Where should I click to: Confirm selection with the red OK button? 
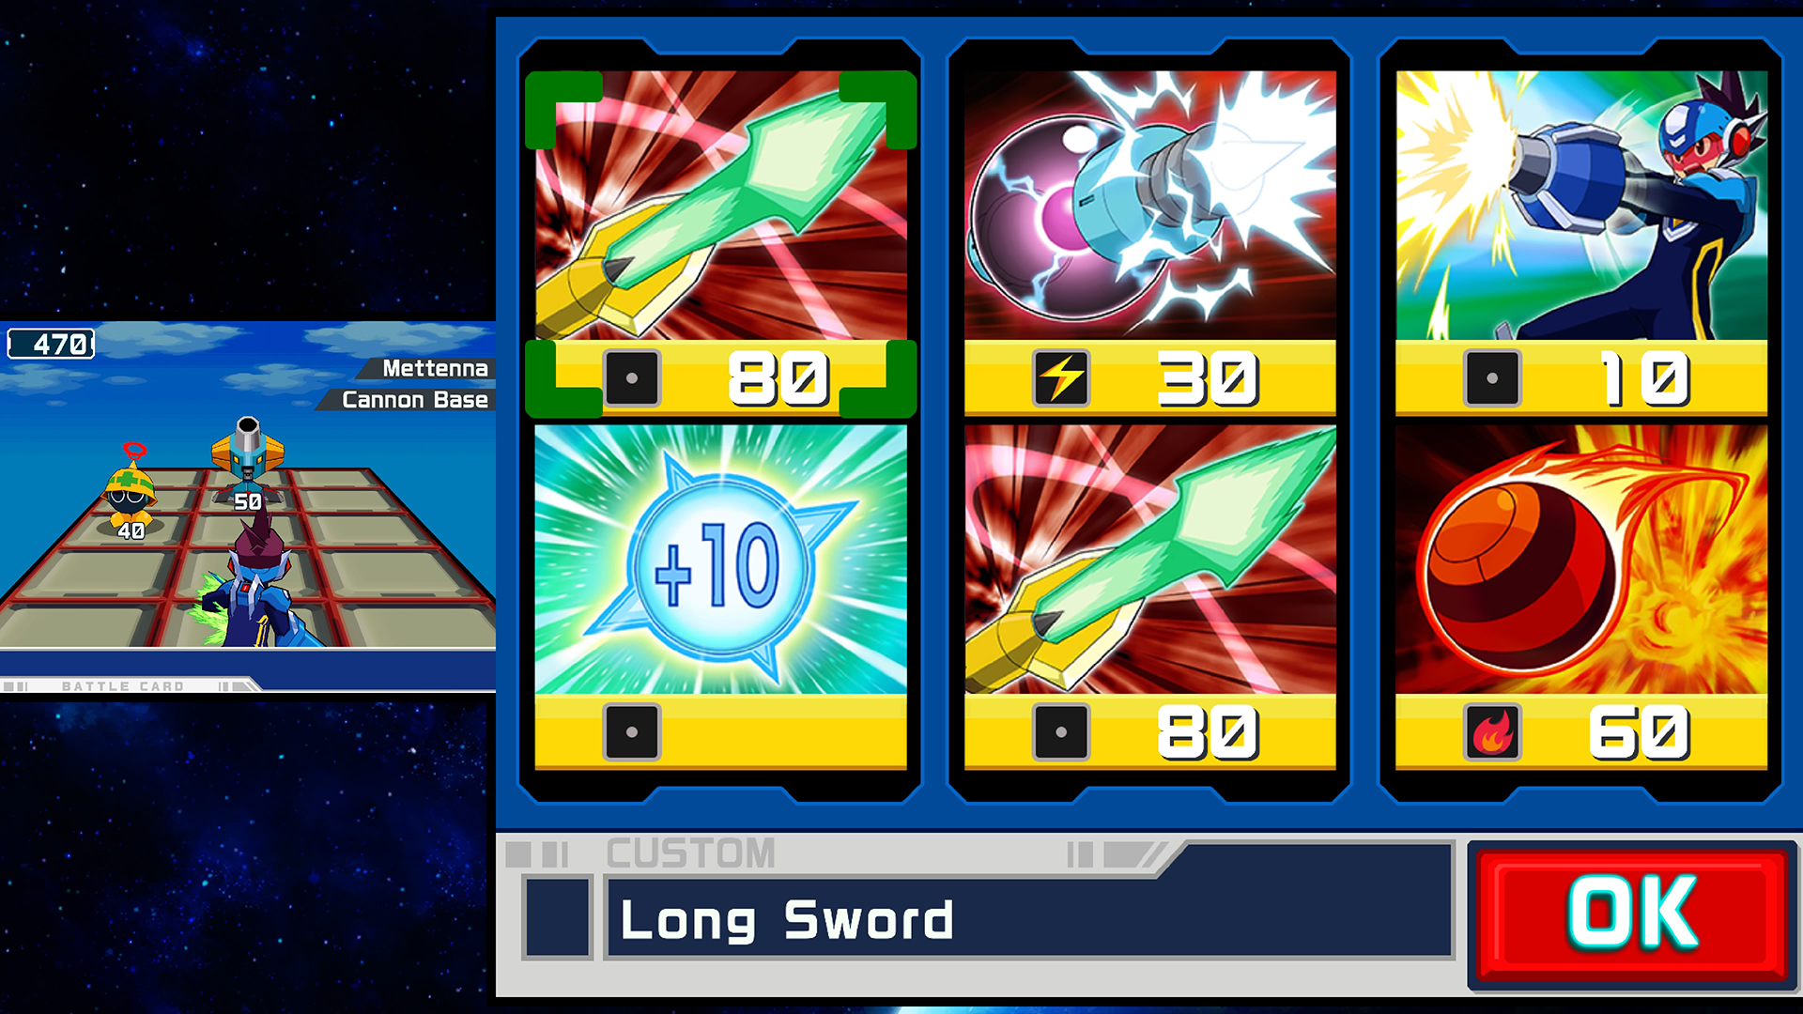pos(1633,914)
